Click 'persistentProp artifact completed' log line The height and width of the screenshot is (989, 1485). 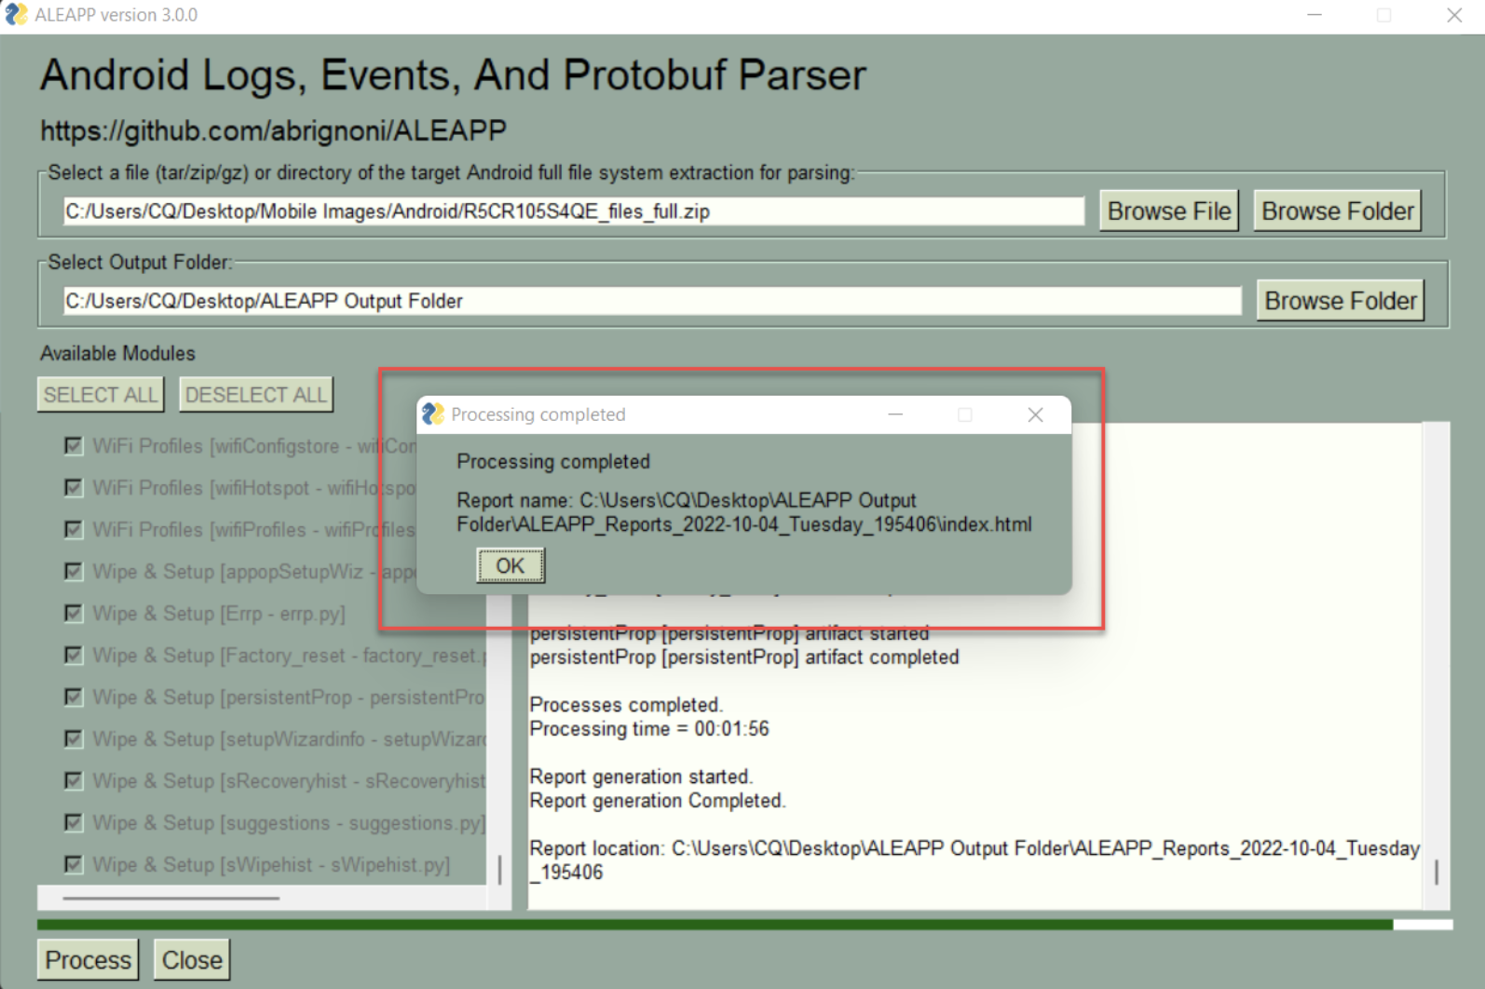pyautogui.click(x=744, y=657)
